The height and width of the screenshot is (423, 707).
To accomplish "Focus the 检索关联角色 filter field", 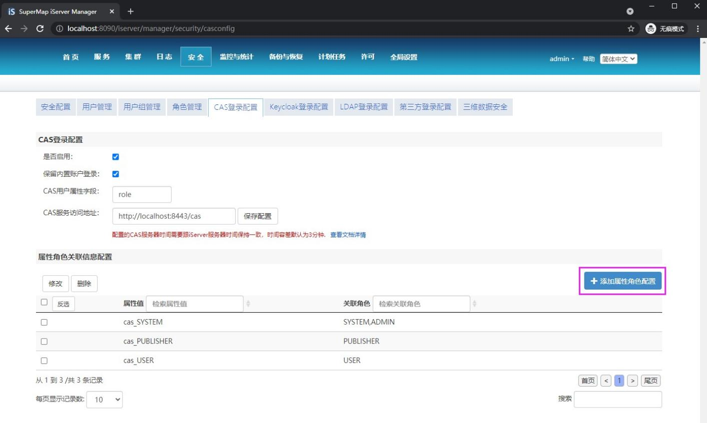I will point(421,304).
